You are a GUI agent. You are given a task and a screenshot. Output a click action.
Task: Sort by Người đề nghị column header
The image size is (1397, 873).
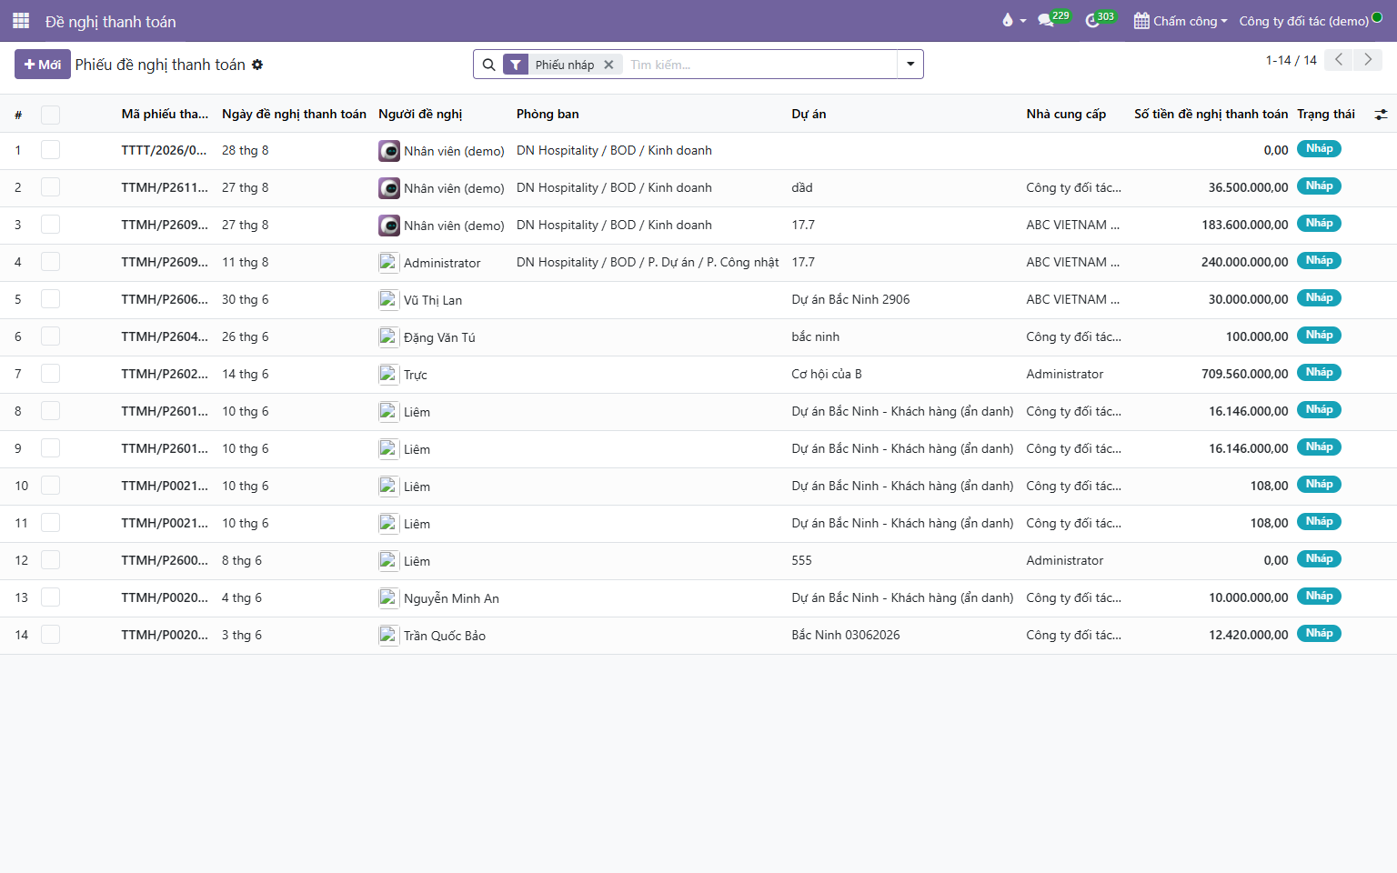point(420,114)
